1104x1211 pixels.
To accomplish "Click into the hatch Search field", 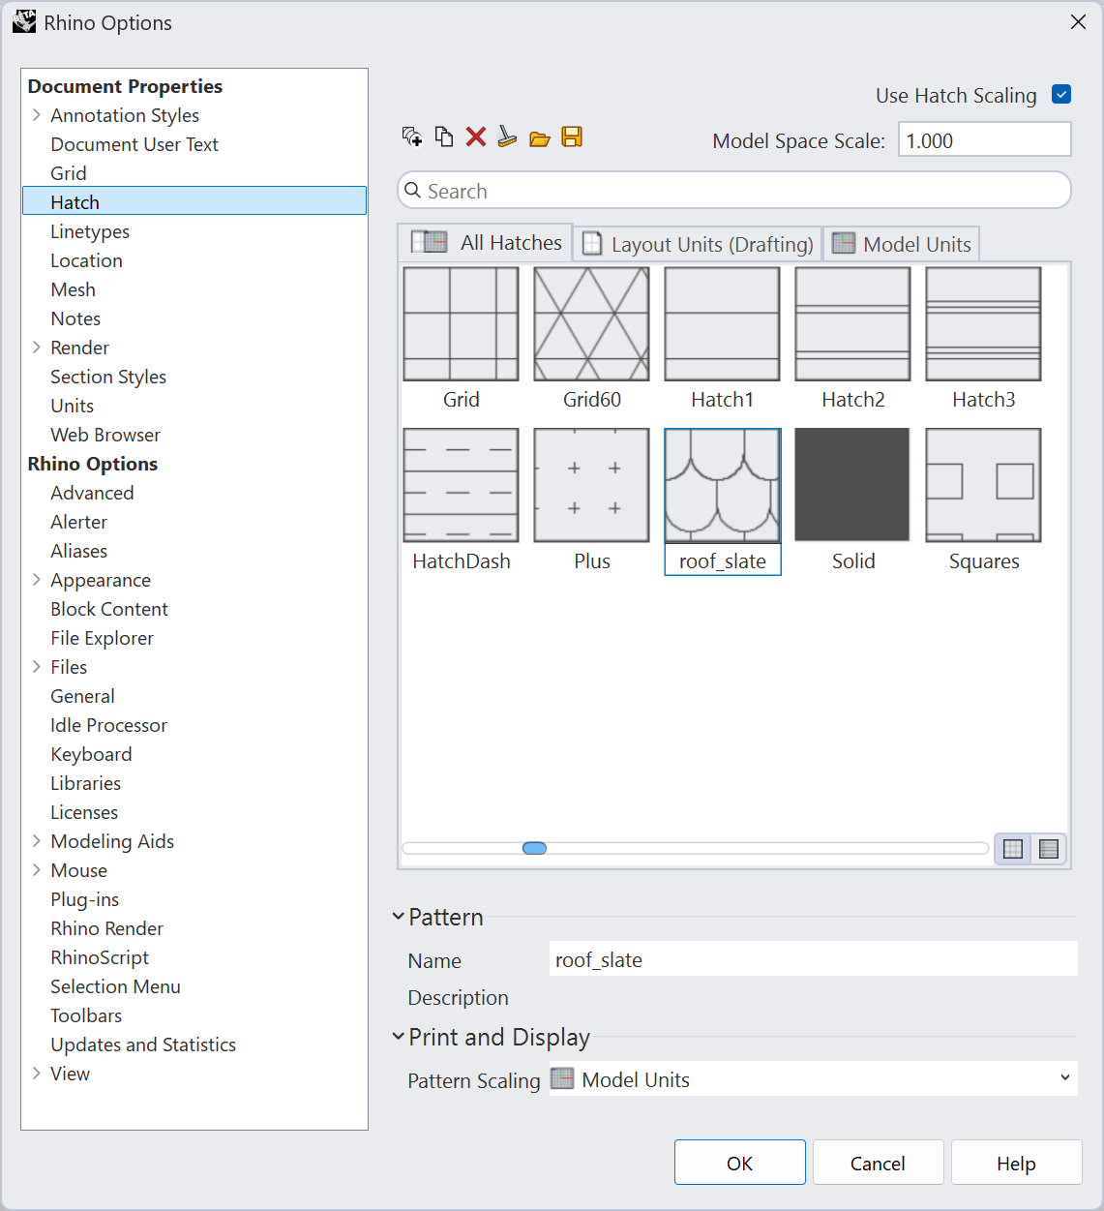I will click(x=734, y=191).
